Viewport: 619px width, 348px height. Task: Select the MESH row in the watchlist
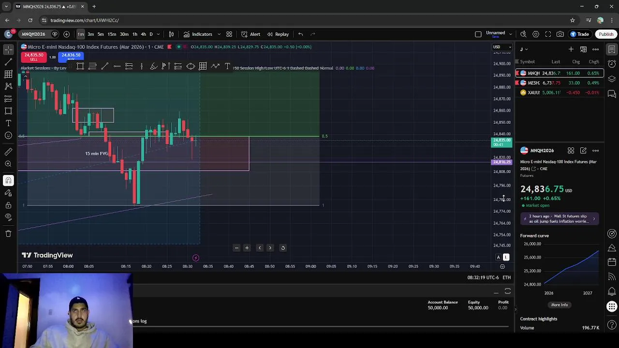[x=560, y=83]
